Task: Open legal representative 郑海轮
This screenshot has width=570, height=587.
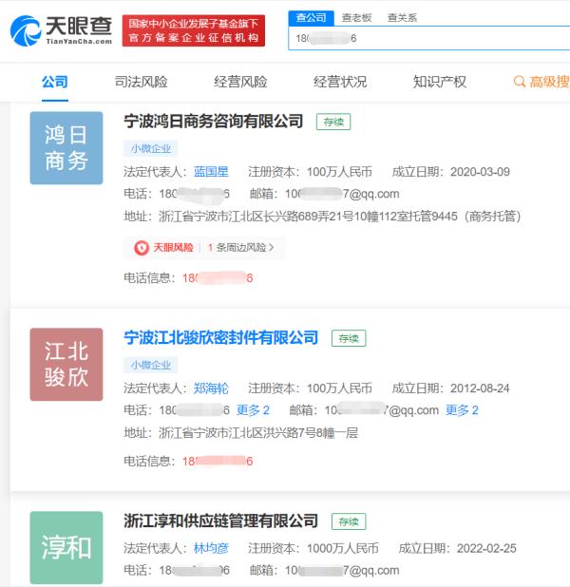Action: coord(211,388)
